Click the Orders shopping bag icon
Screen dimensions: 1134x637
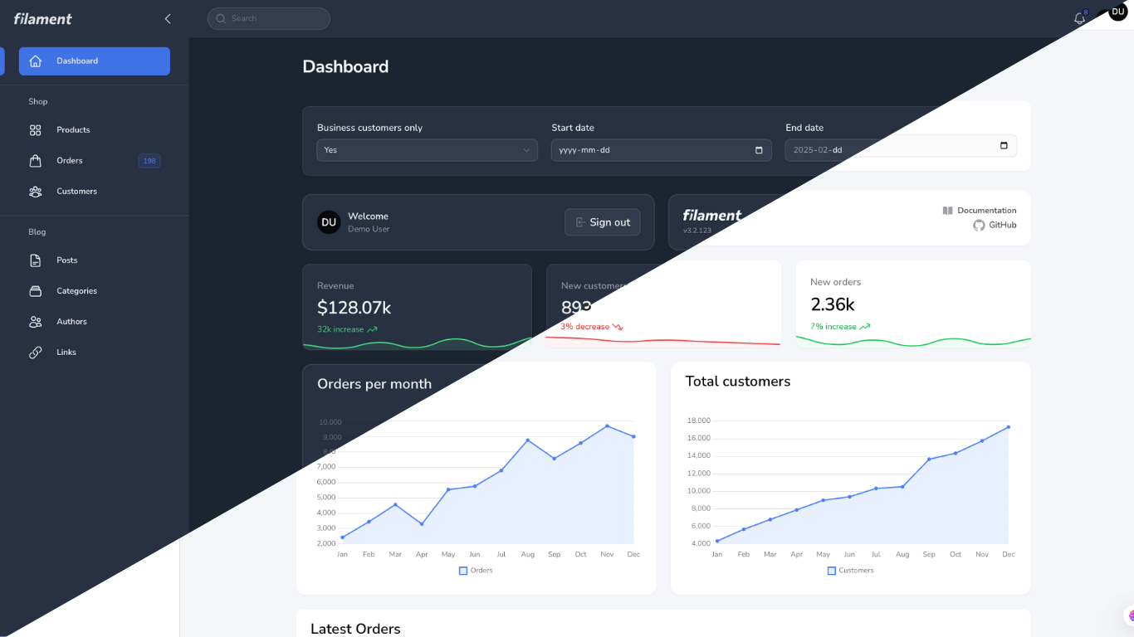(35, 161)
